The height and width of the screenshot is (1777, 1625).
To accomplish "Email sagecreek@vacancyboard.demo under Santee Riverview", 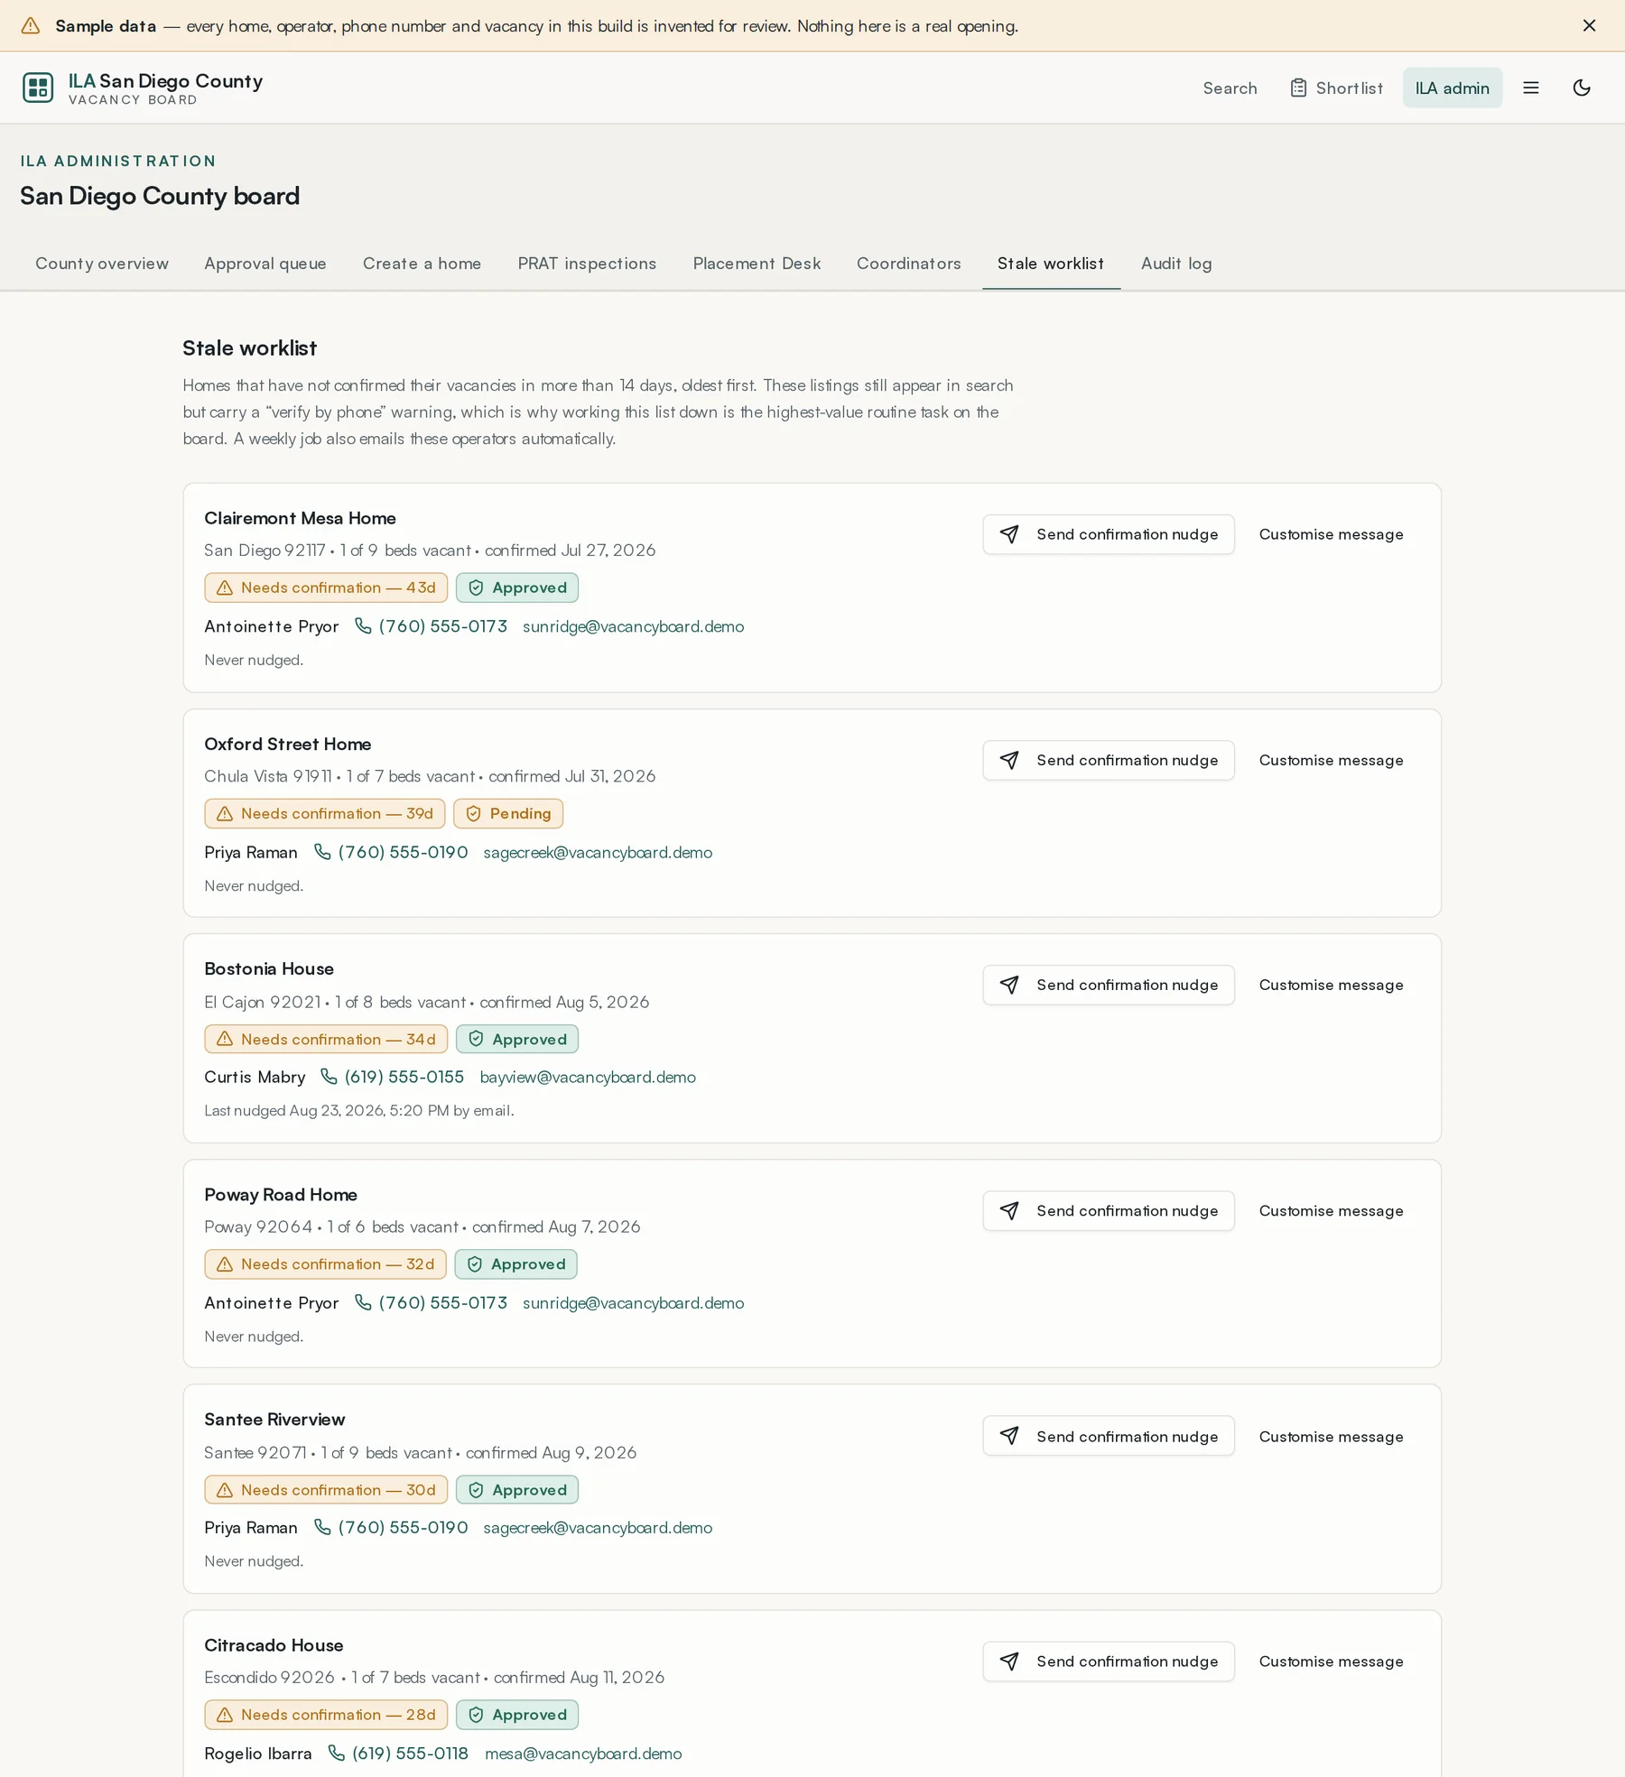I will coord(598,1527).
